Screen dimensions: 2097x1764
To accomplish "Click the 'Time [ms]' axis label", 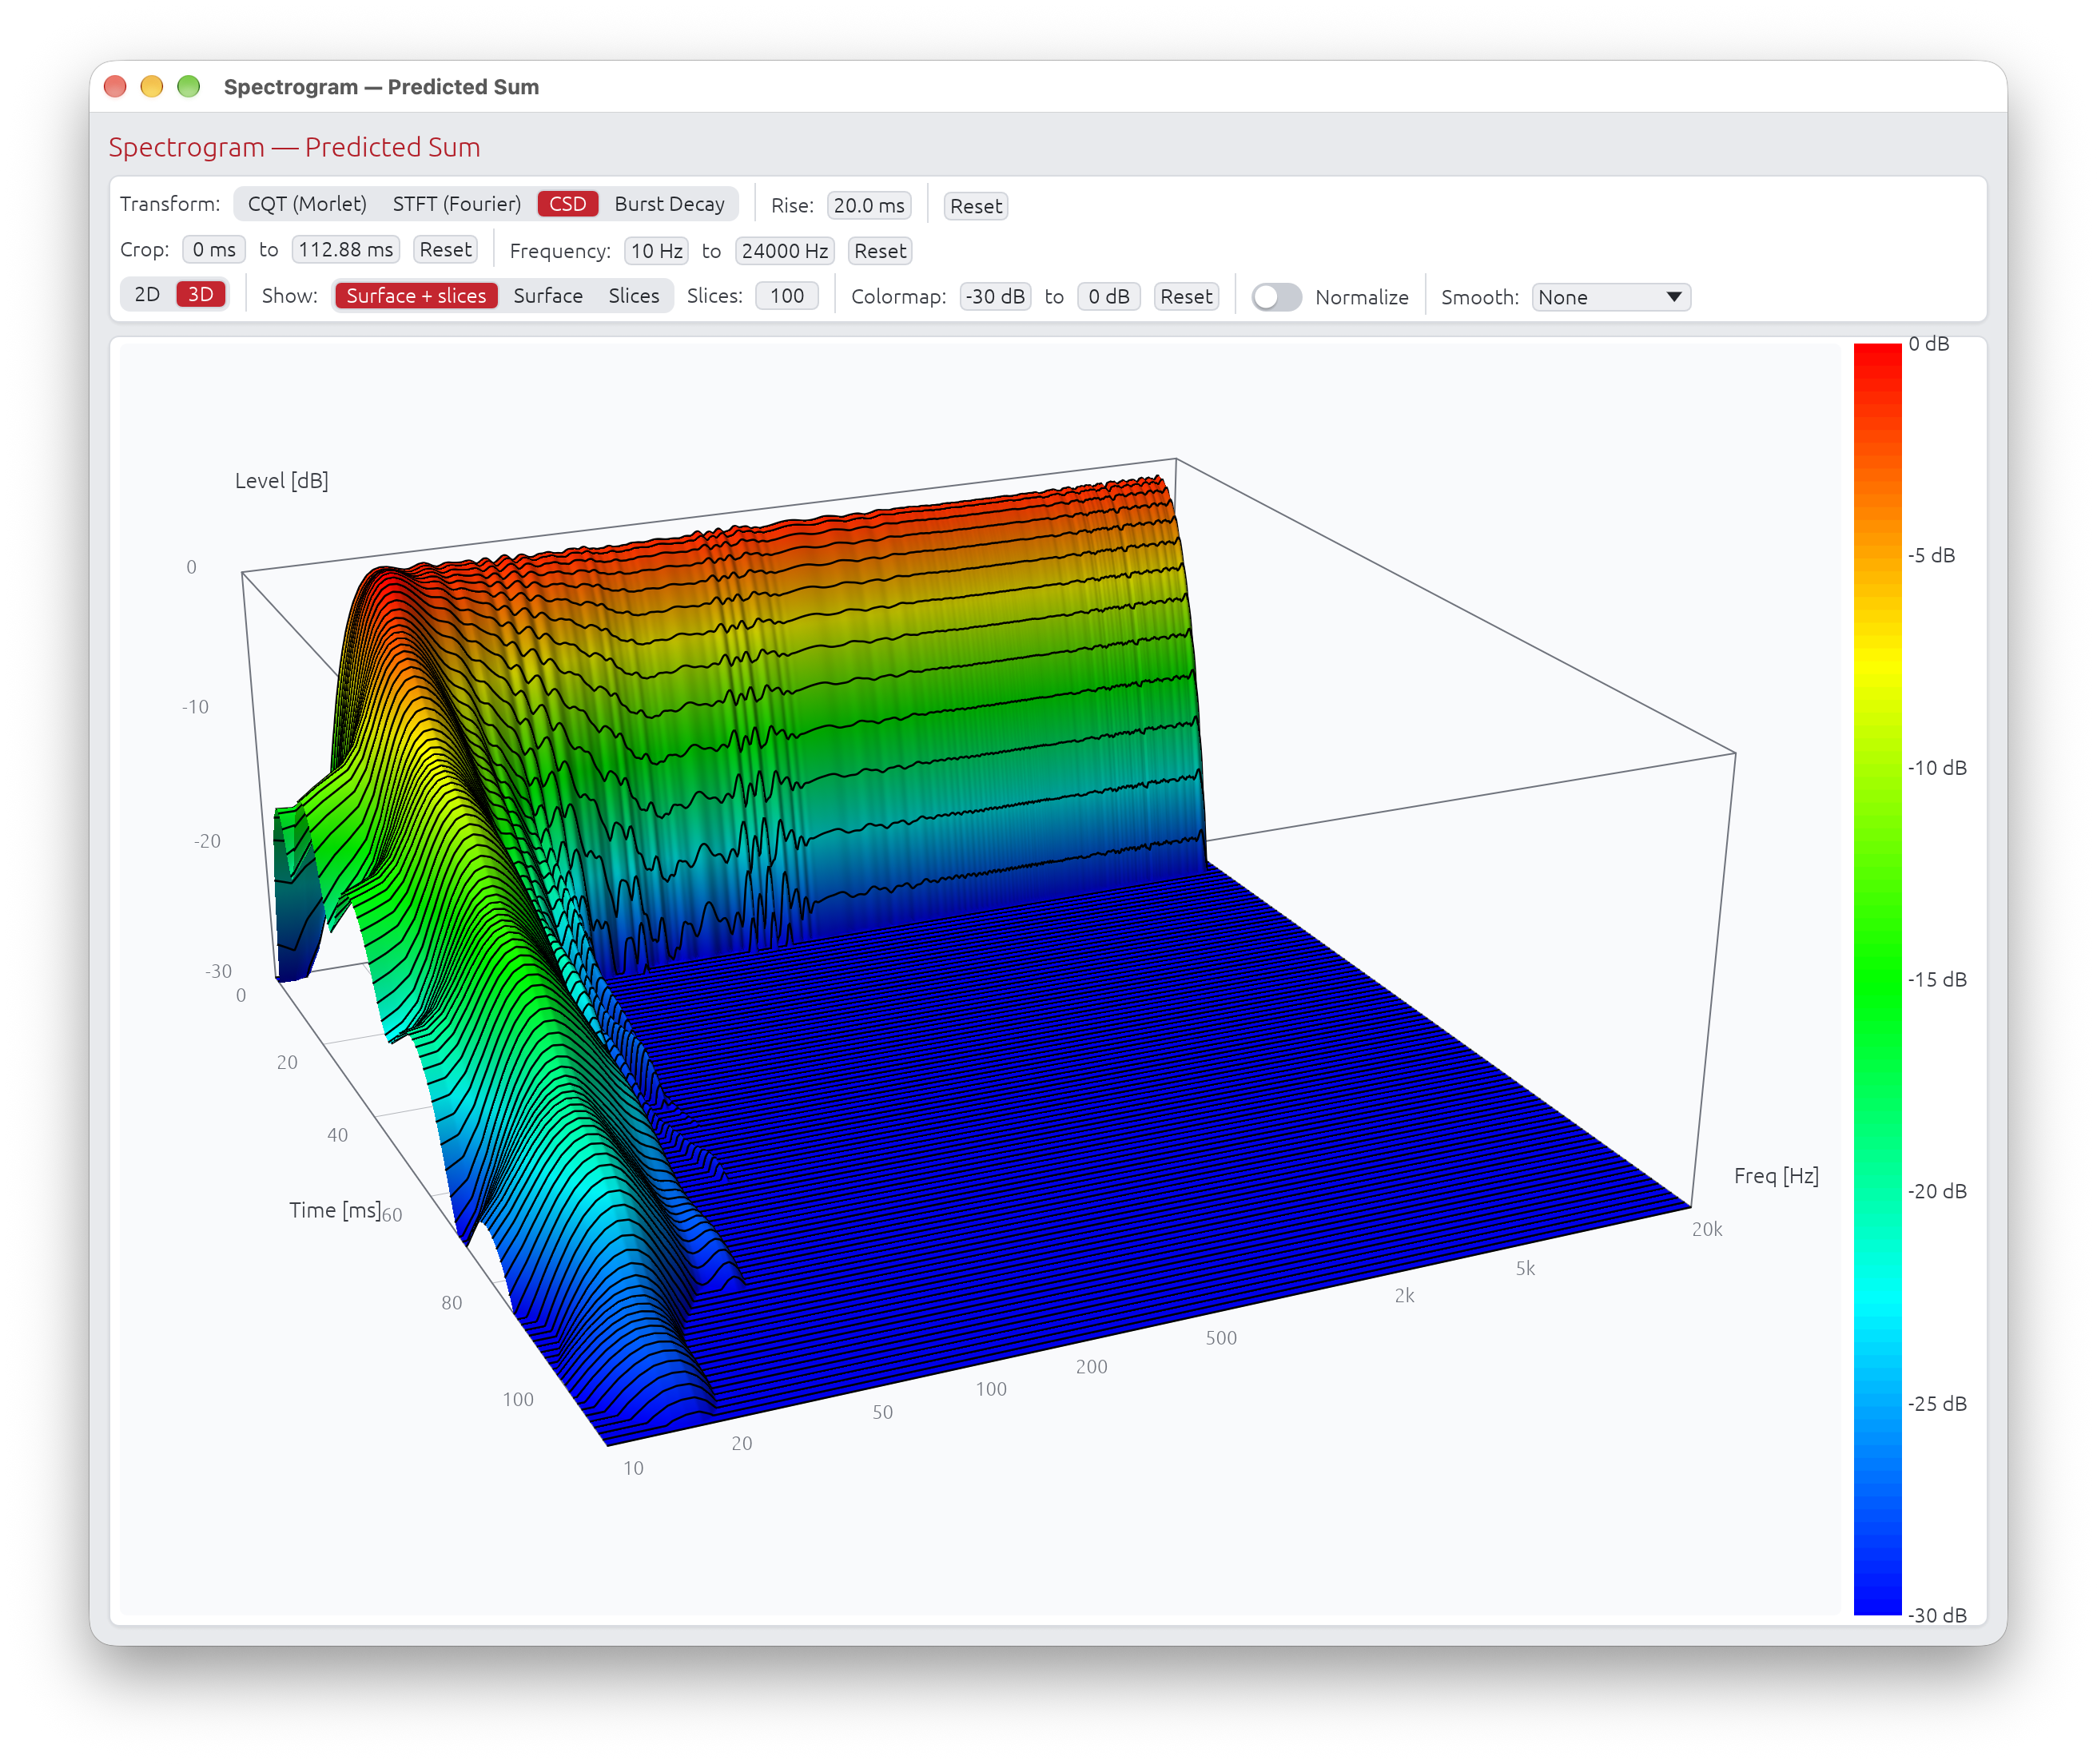I will click(335, 1210).
